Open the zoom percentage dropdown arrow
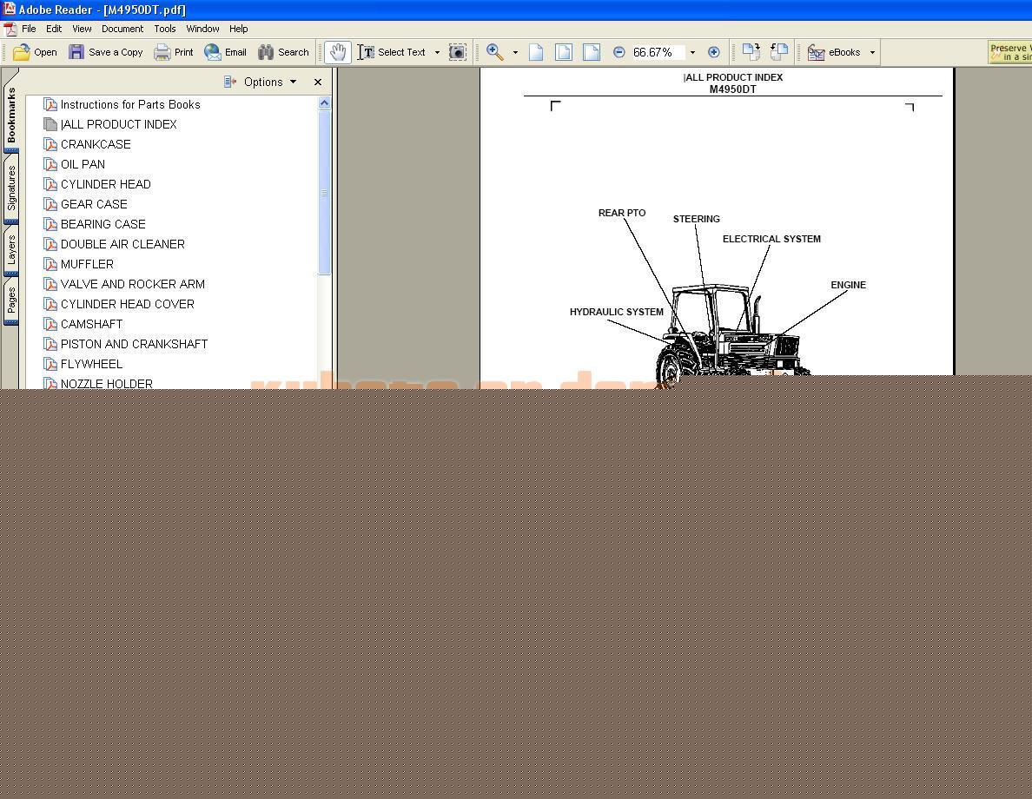Screen dimensions: 1032x799 click(692, 52)
